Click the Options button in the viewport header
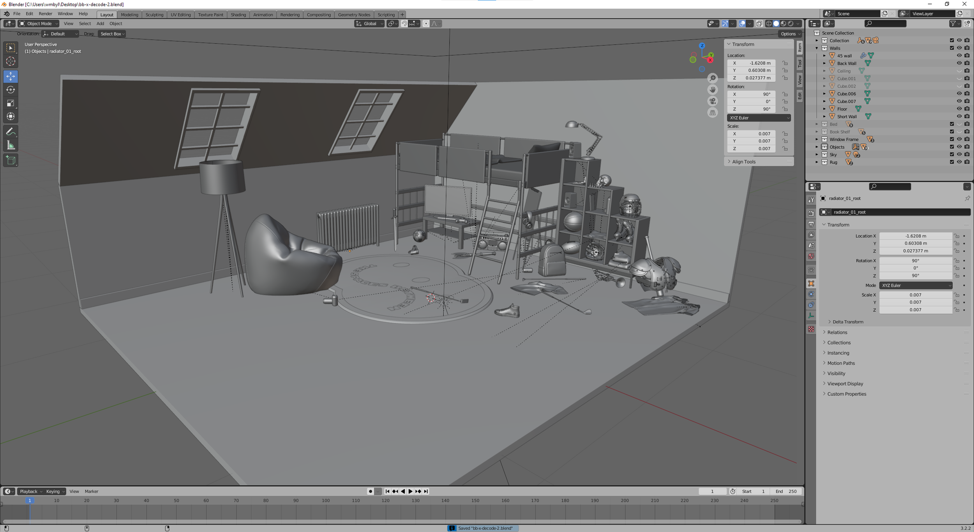 click(x=790, y=34)
